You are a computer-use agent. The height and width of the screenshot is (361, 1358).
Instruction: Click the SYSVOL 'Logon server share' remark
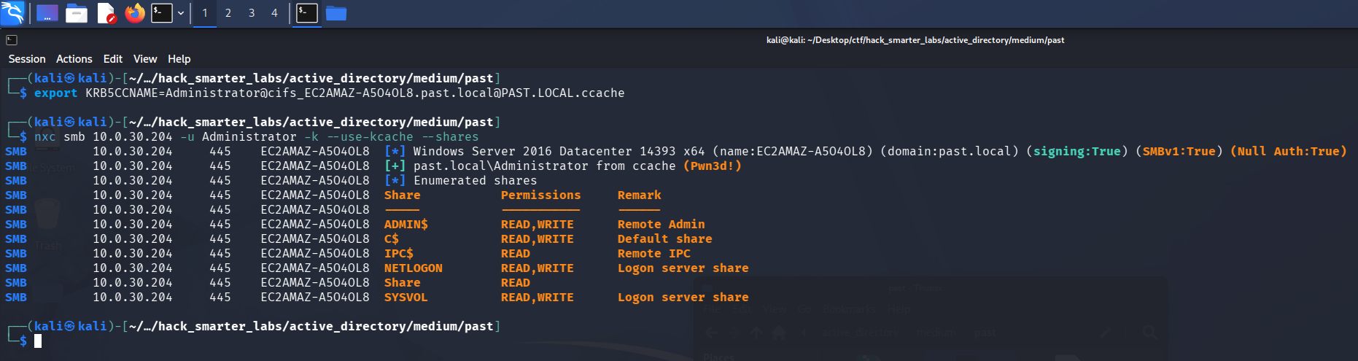683,298
